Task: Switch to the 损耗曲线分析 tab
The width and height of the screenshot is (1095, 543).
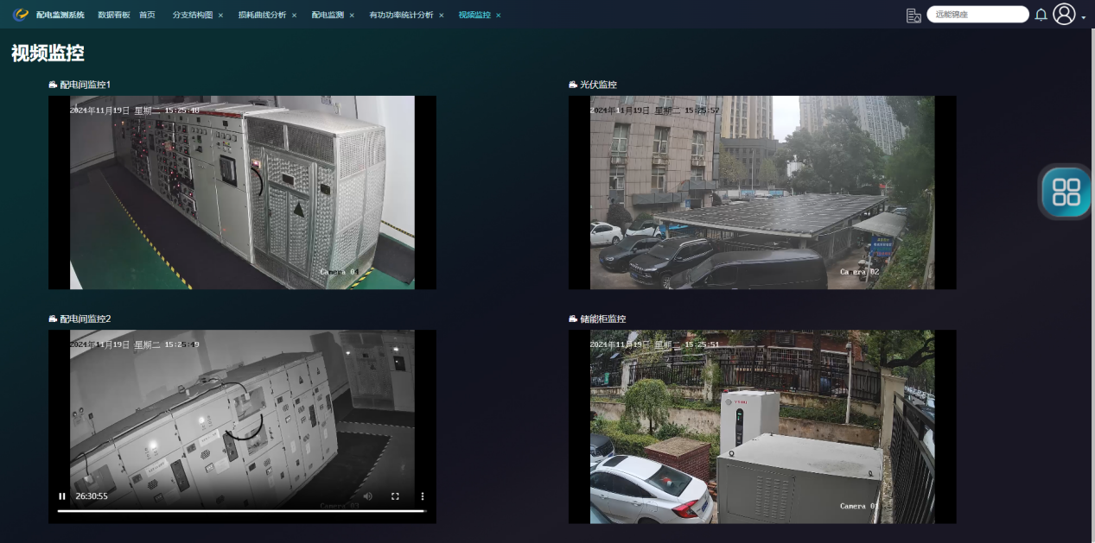Action: click(262, 15)
